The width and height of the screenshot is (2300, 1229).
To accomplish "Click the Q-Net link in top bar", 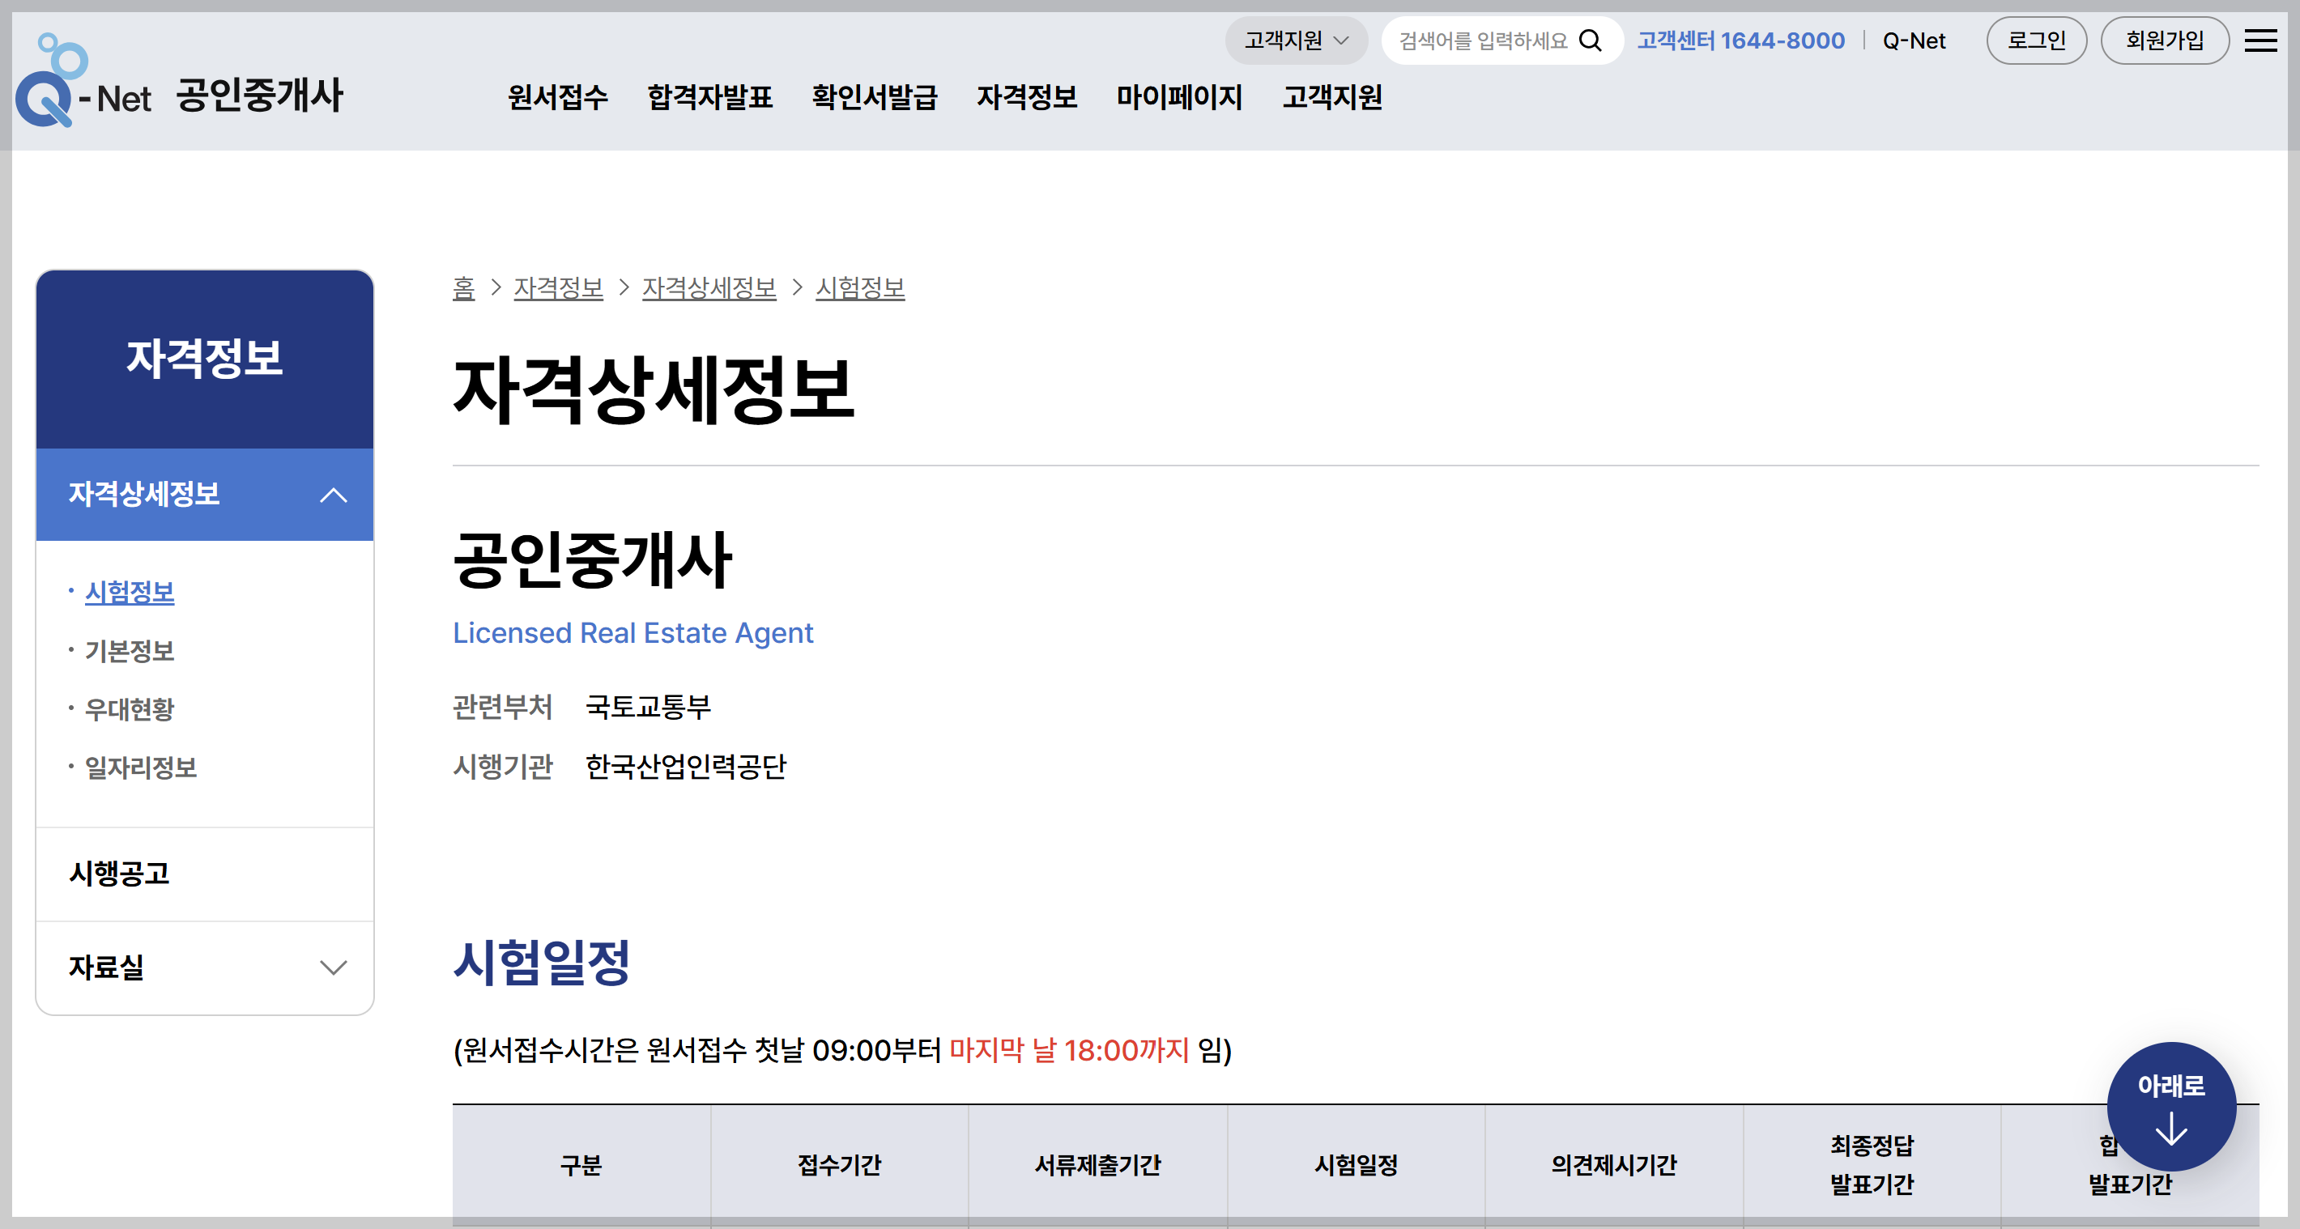I will click(x=1914, y=41).
